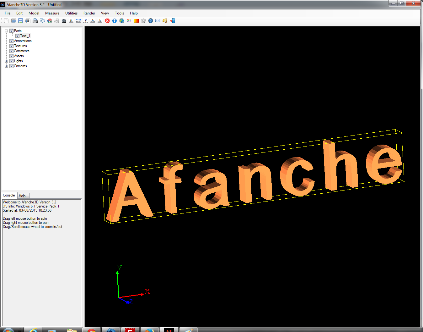Open the Render menu
The width and height of the screenshot is (423, 332).
89,13
